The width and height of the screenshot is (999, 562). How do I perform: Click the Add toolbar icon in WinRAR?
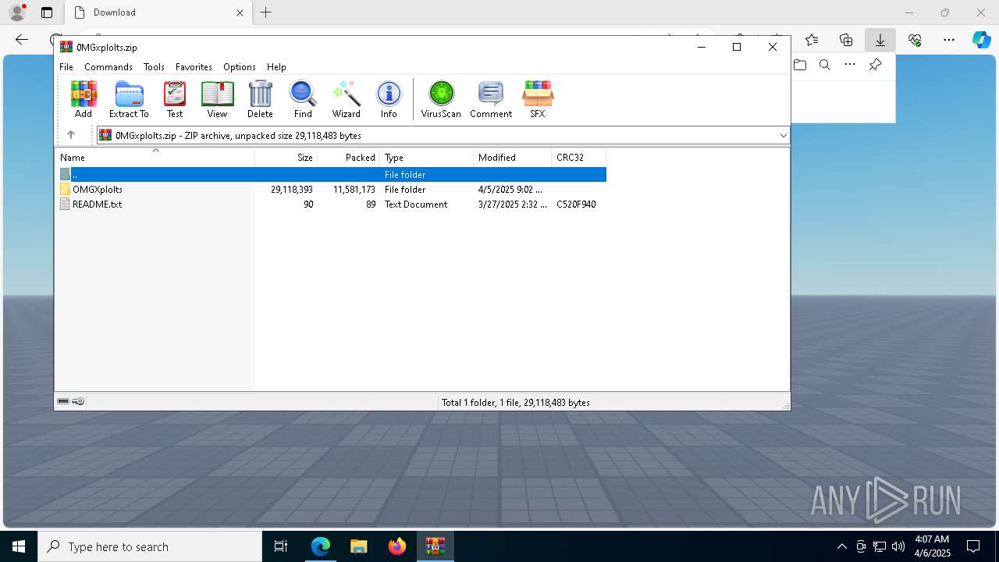84,99
